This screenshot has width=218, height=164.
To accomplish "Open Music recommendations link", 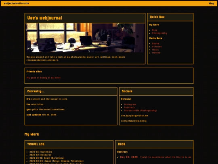I will pyautogui.click(x=155, y=50).
